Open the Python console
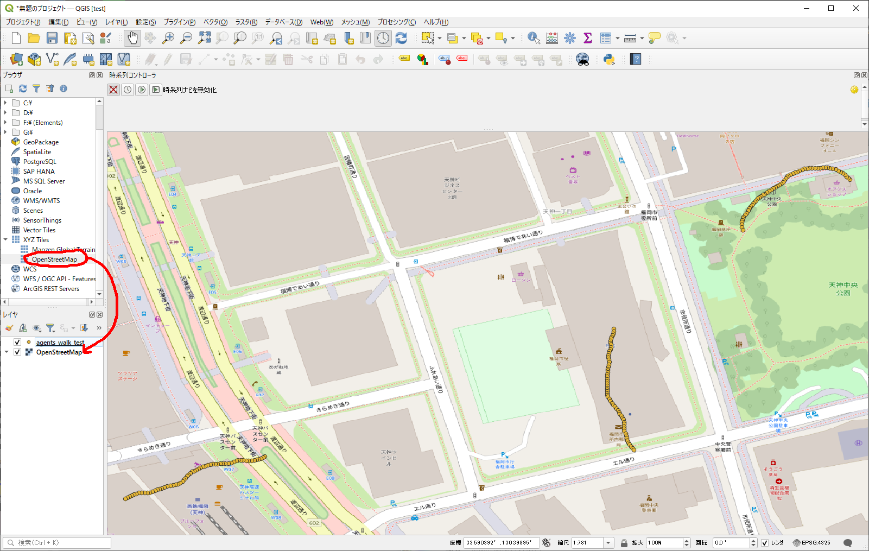This screenshot has width=869, height=551. (609, 59)
